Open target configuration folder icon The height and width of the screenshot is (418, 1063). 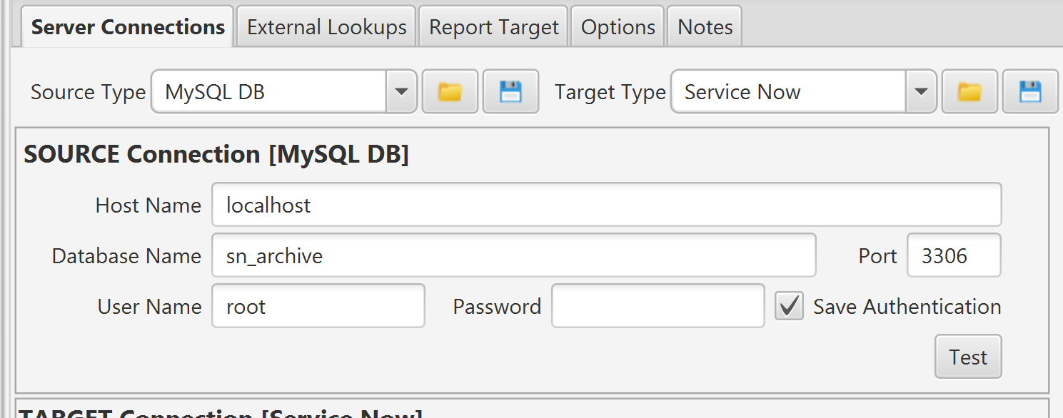point(969,91)
